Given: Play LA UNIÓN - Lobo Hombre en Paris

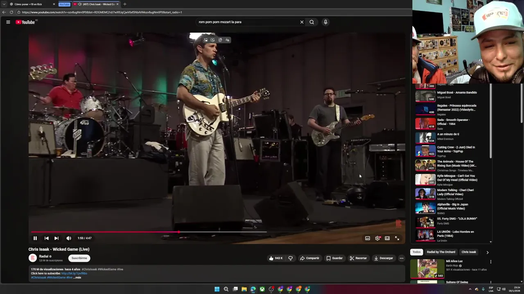Looking at the screenshot, I should coord(452,236).
